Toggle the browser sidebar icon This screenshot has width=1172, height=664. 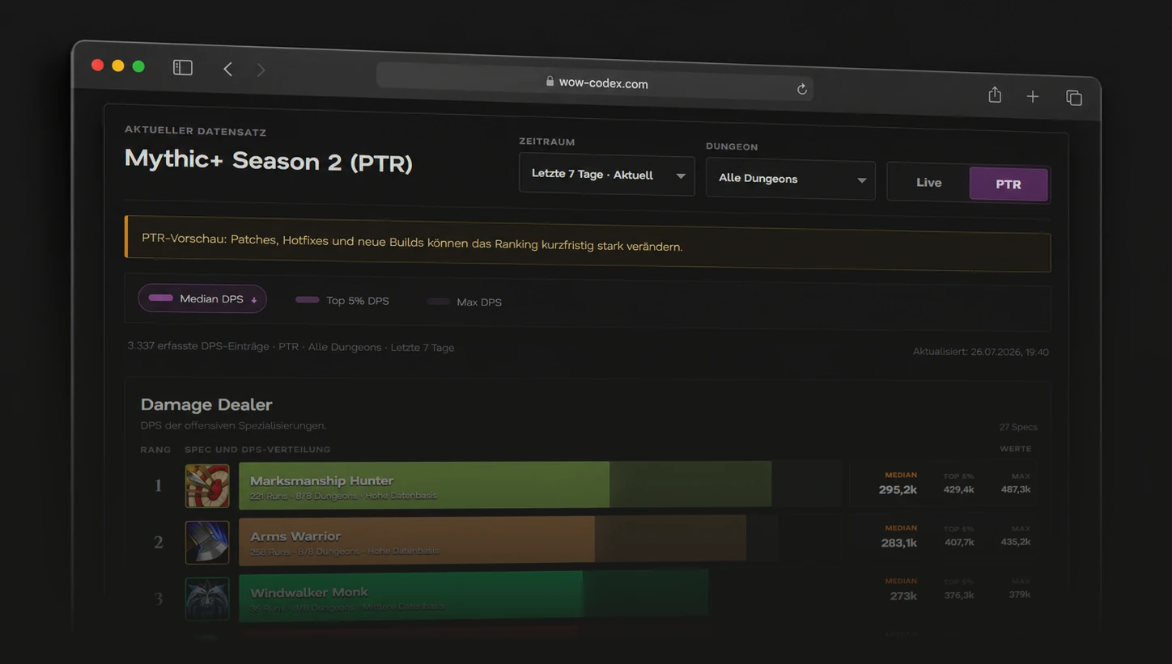click(x=183, y=68)
